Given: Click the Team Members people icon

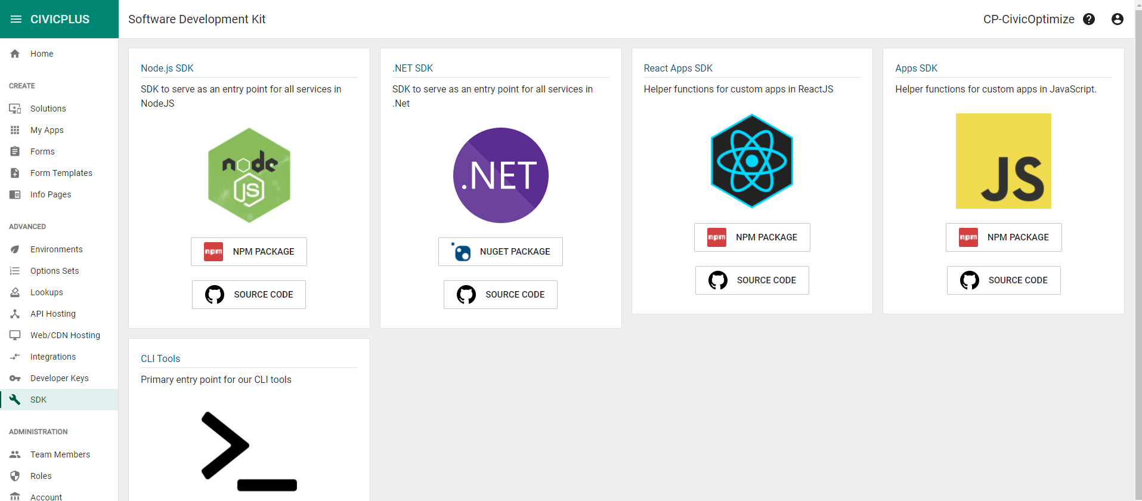Looking at the screenshot, I should 15,454.
